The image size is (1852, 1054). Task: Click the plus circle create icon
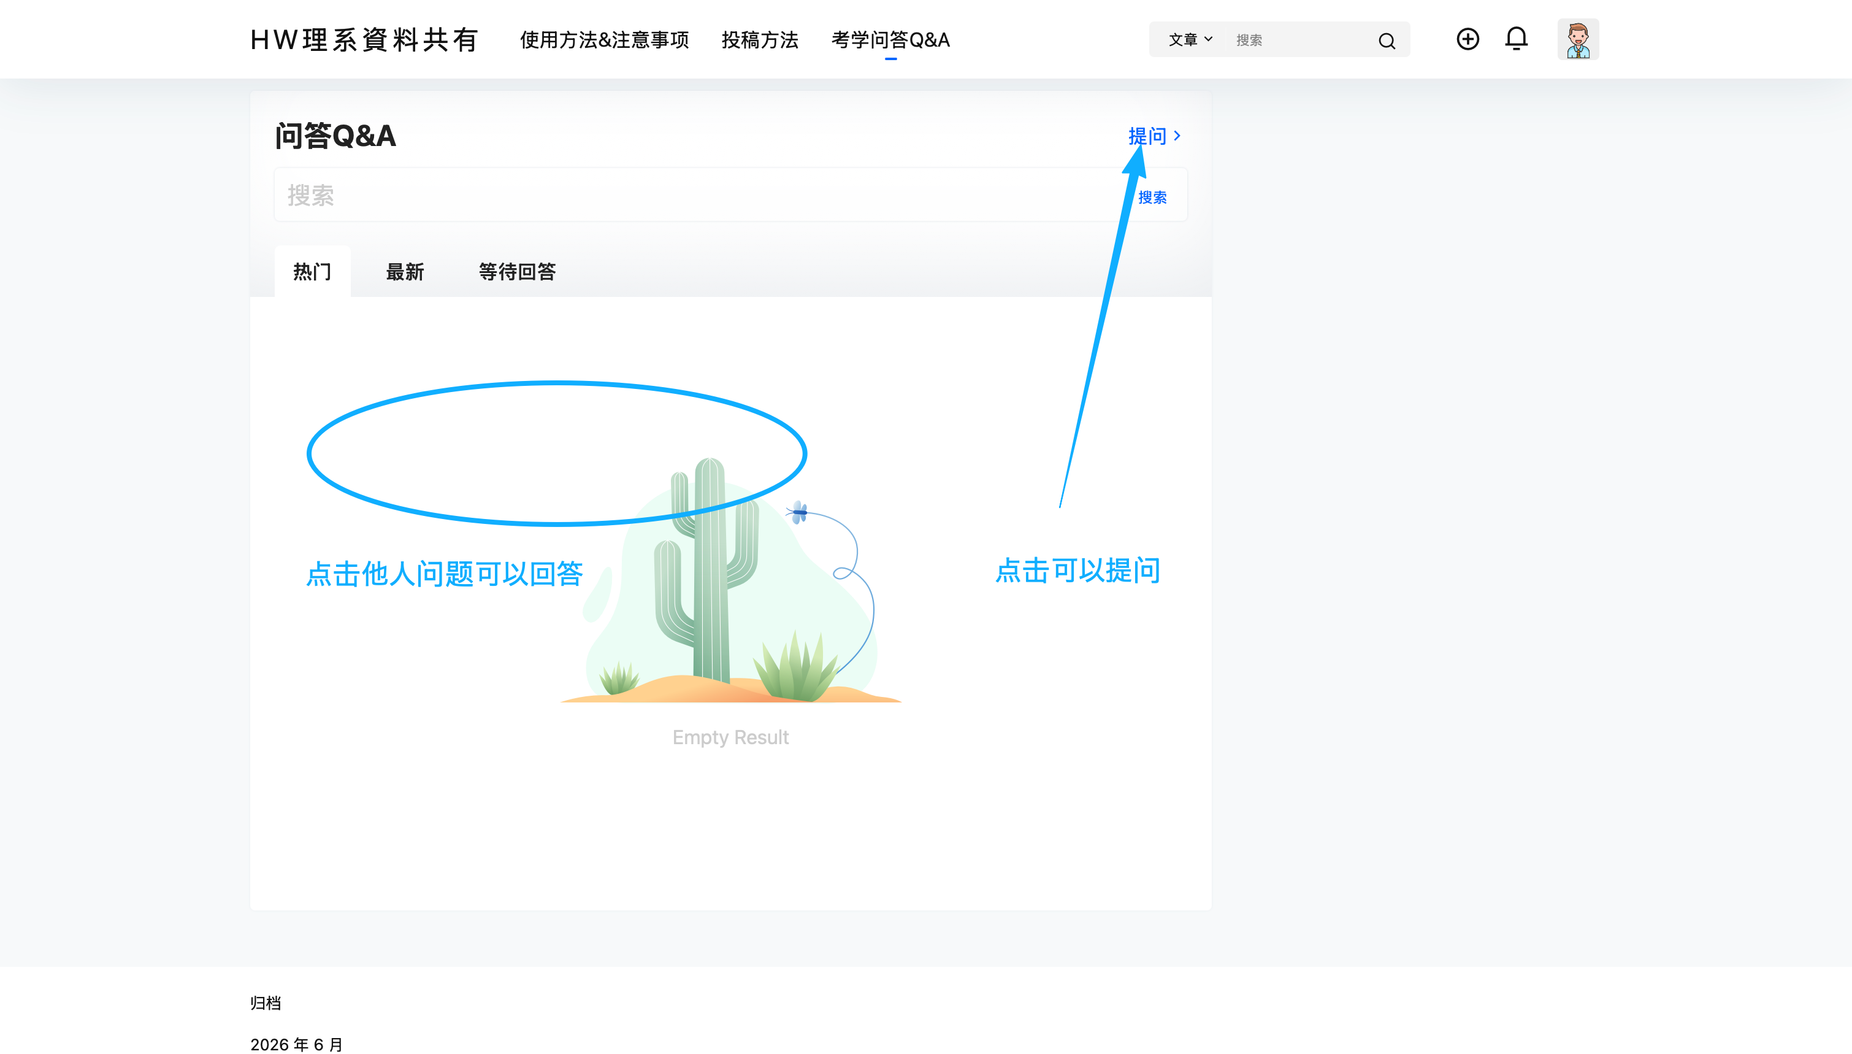(x=1467, y=39)
